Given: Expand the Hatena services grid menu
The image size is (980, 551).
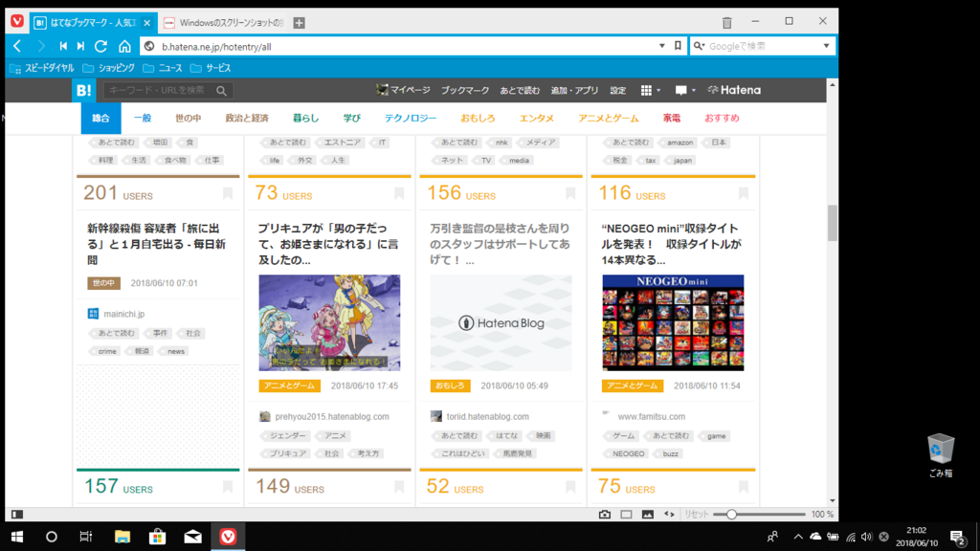Looking at the screenshot, I should [650, 91].
